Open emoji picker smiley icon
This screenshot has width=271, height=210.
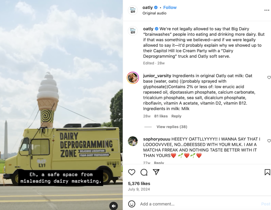132,204
